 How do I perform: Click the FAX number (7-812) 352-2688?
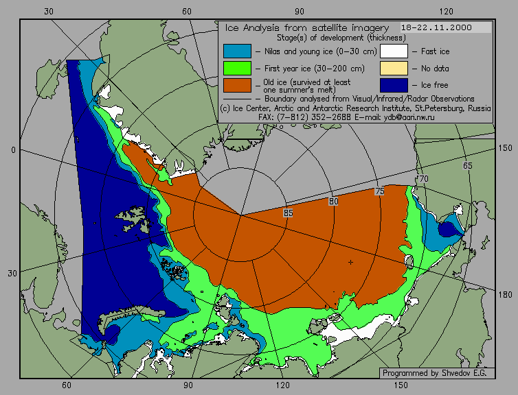(314, 117)
